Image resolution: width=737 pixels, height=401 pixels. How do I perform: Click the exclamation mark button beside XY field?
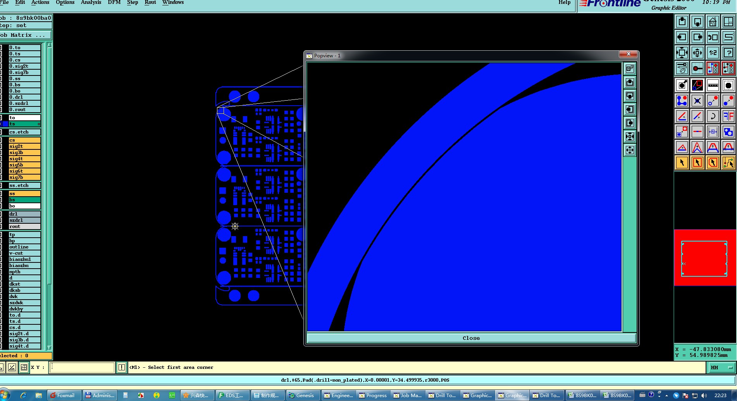(x=121, y=367)
